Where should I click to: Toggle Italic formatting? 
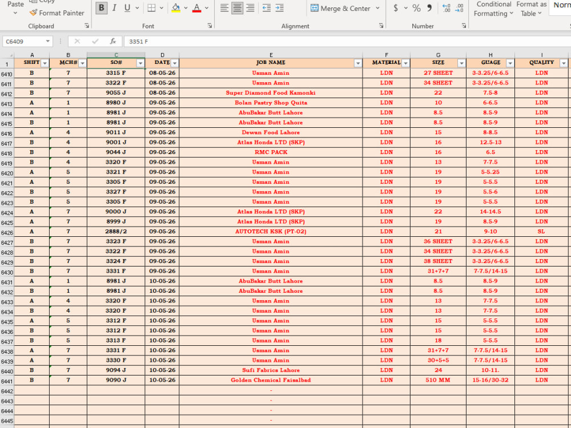[x=114, y=8]
